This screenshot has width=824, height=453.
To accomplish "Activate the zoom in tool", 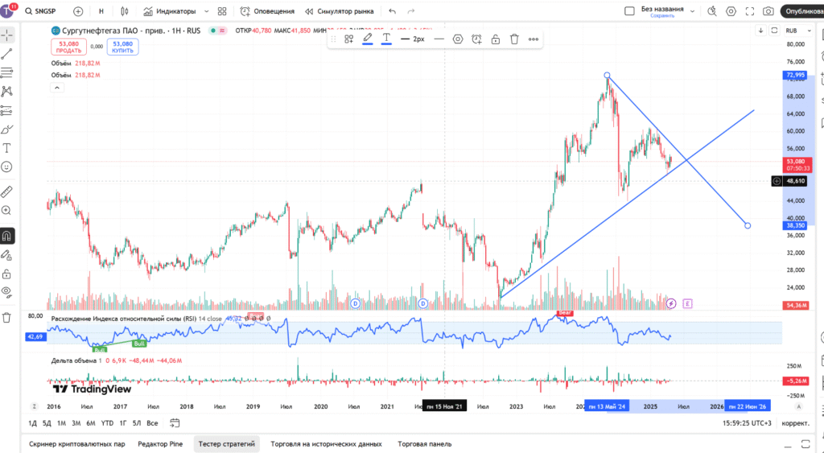I will (6, 210).
